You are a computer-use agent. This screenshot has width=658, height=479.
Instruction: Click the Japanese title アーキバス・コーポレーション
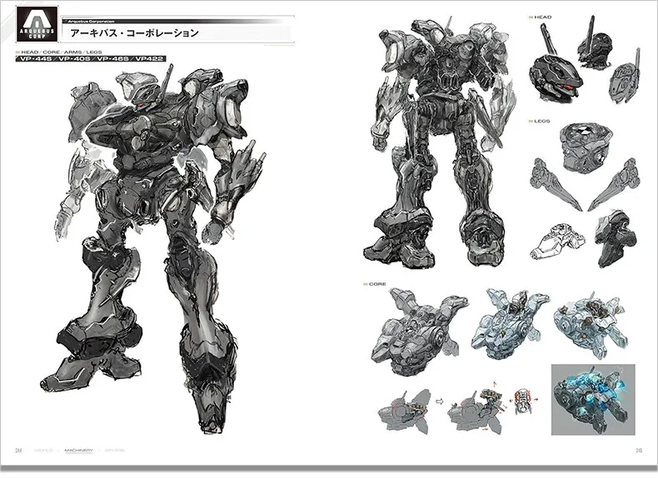(x=134, y=33)
